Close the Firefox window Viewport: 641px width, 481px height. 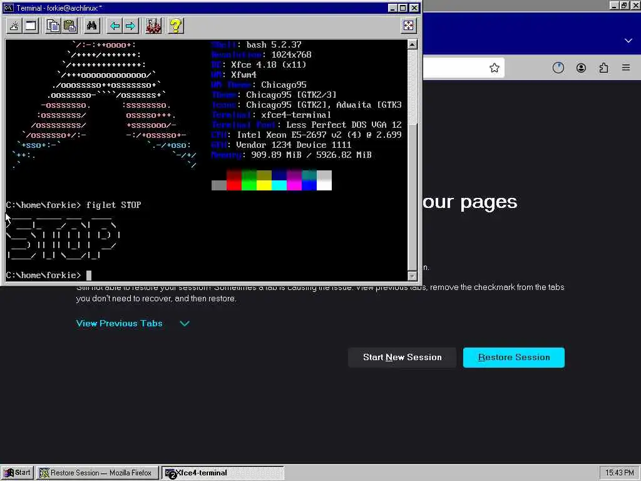(x=636, y=5)
